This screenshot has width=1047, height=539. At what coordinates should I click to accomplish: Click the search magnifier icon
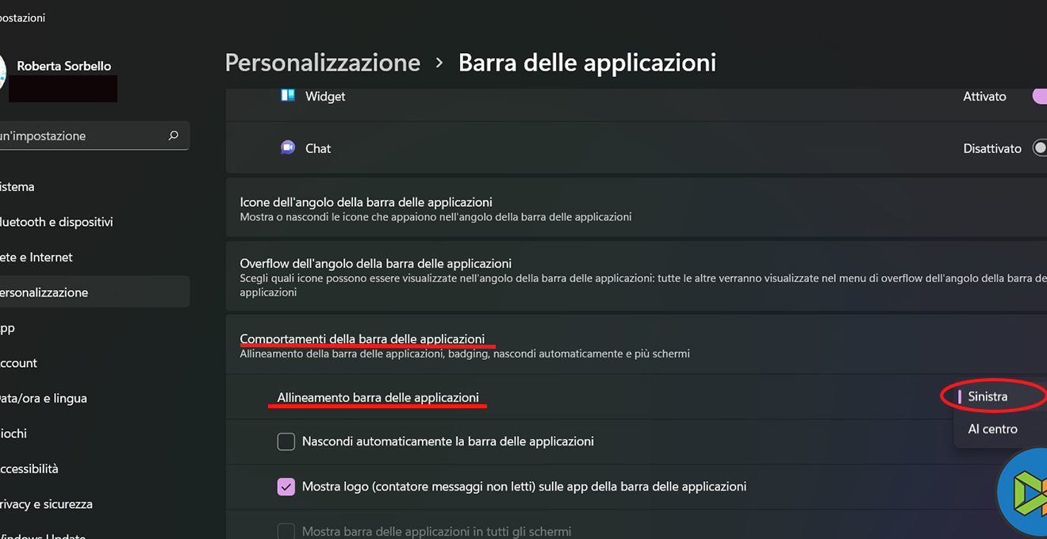click(x=174, y=136)
